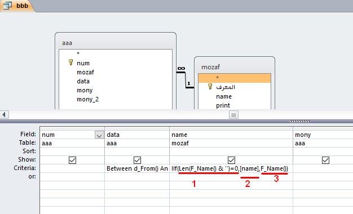Click the or row label
This screenshot has height=214, width=353.
tap(32, 177)
